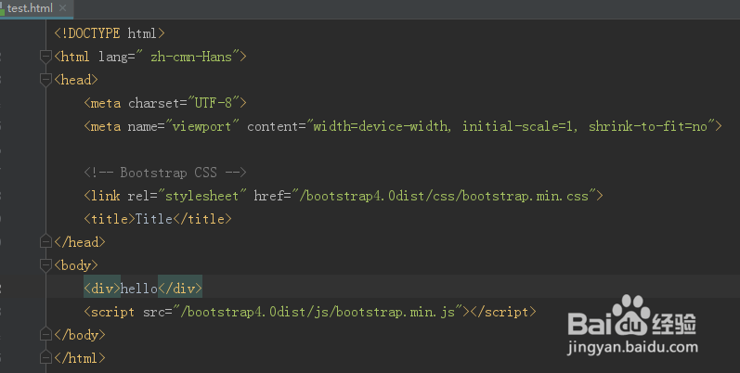The height and width of the screenshot is (373, 740).
Task: Click the hello text in div
Action: coord(138,289)
